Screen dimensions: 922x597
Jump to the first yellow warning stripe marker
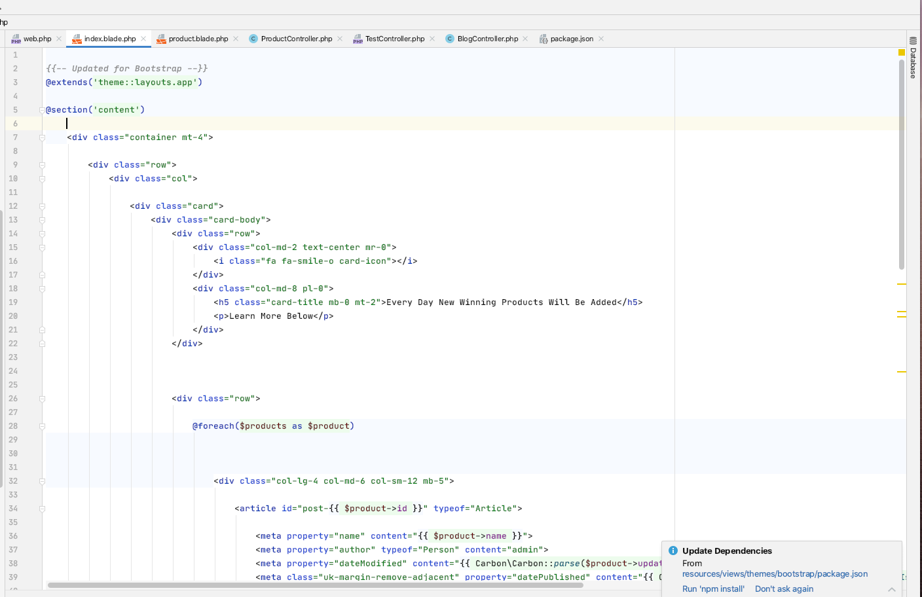point(902,284)
